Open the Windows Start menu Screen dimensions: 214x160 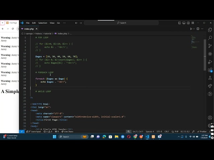pyautogui.click(x=55, y=137)
